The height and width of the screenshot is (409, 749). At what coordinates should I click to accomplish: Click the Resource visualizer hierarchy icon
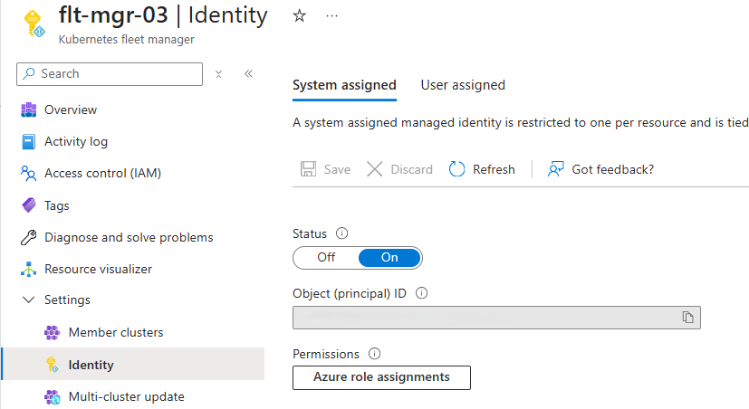29,269
